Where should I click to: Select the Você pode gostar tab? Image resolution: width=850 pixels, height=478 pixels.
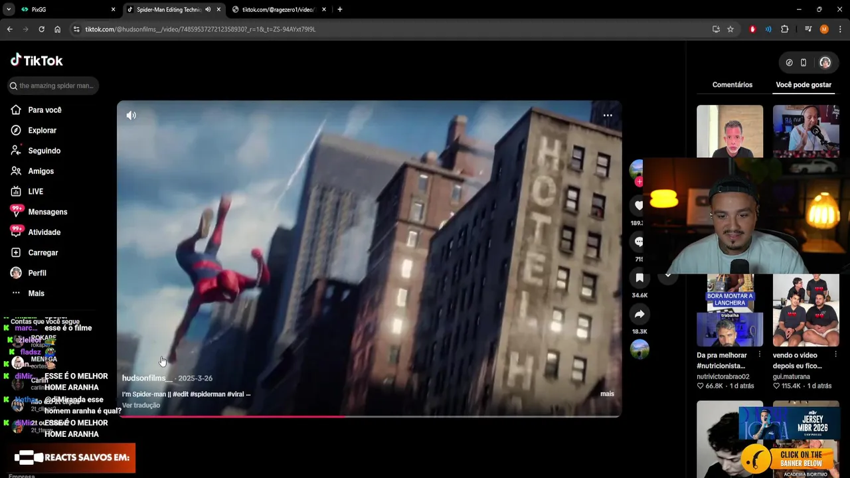(804, 85)
